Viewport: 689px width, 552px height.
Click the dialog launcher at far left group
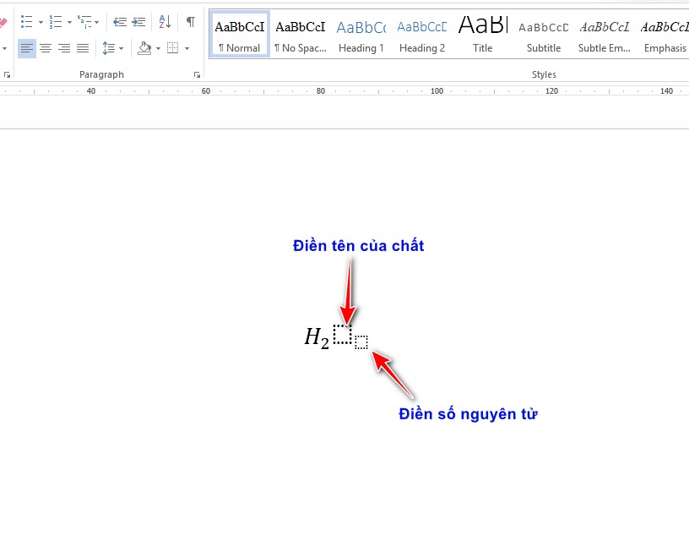click(x=7, y=75)
